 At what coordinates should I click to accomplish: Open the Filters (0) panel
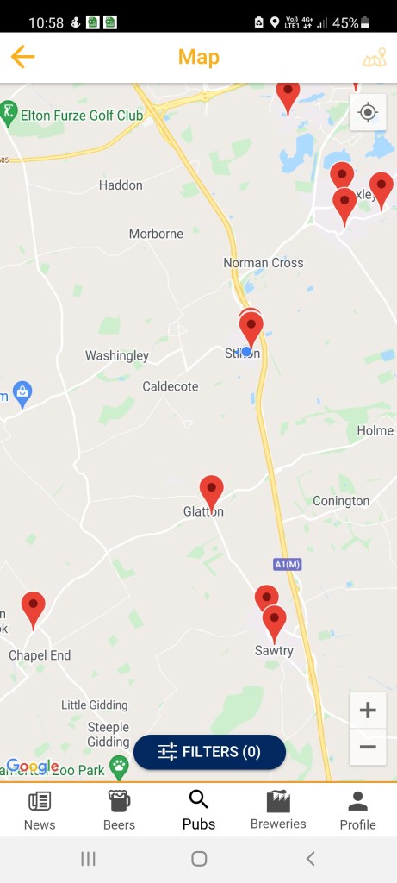tap(210, 752)
